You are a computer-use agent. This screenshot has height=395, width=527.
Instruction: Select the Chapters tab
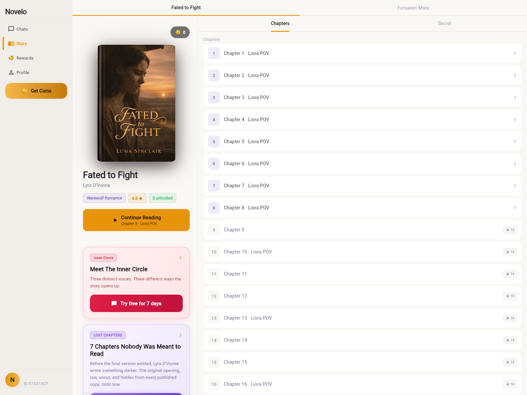pos(280,23)
